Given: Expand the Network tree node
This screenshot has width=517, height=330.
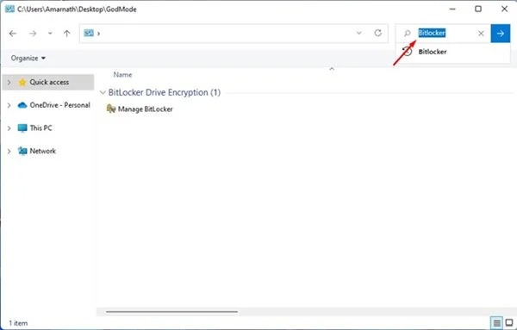Looking at the screenshot, I should (9, 152).
